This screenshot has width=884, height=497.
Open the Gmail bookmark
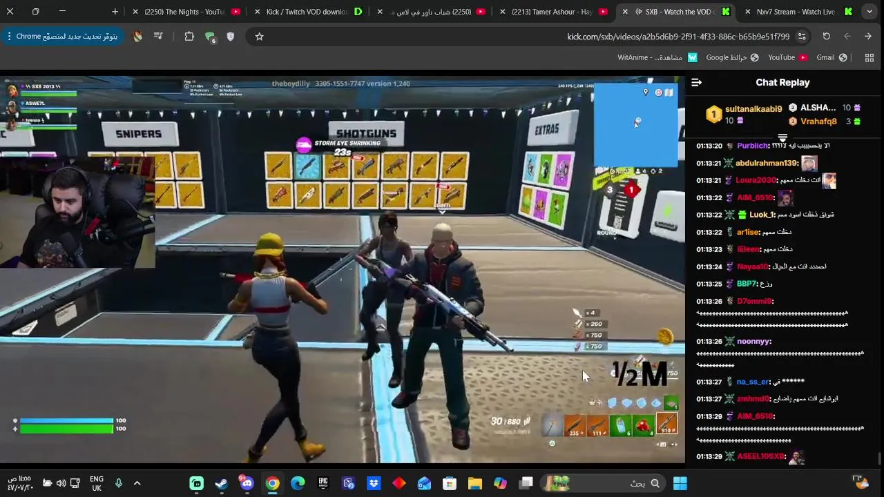(832, 57)
